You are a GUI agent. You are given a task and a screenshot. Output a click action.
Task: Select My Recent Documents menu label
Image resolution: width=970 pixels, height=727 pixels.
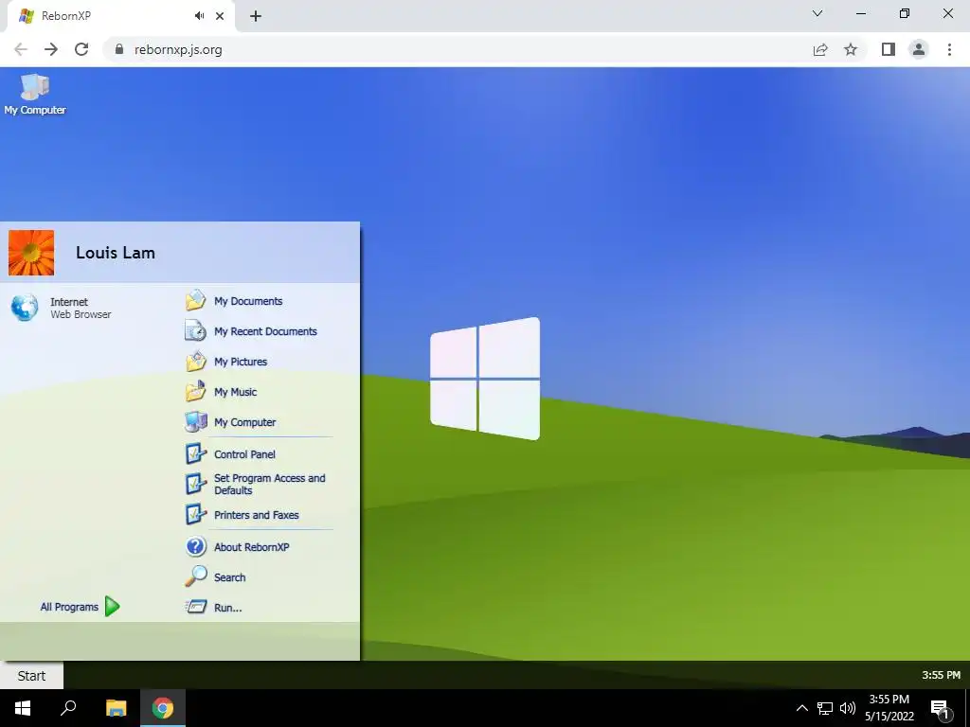click(x=265, y=331)
